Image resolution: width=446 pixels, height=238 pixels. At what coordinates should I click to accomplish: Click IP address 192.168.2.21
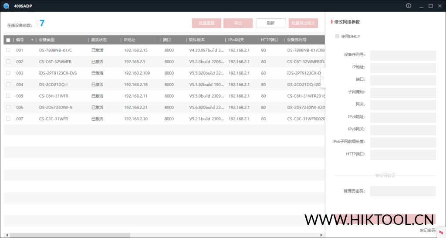point(136,107)
